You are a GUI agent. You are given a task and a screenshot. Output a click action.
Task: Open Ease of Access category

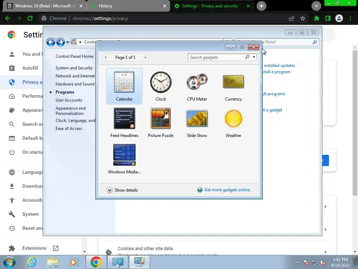pyautogui.click(x=69, y=129)
